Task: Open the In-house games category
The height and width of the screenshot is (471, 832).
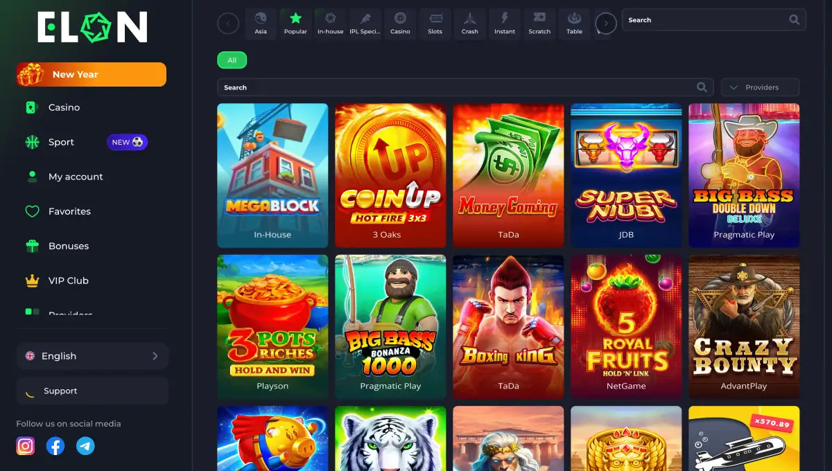Action: click(330, 23)
